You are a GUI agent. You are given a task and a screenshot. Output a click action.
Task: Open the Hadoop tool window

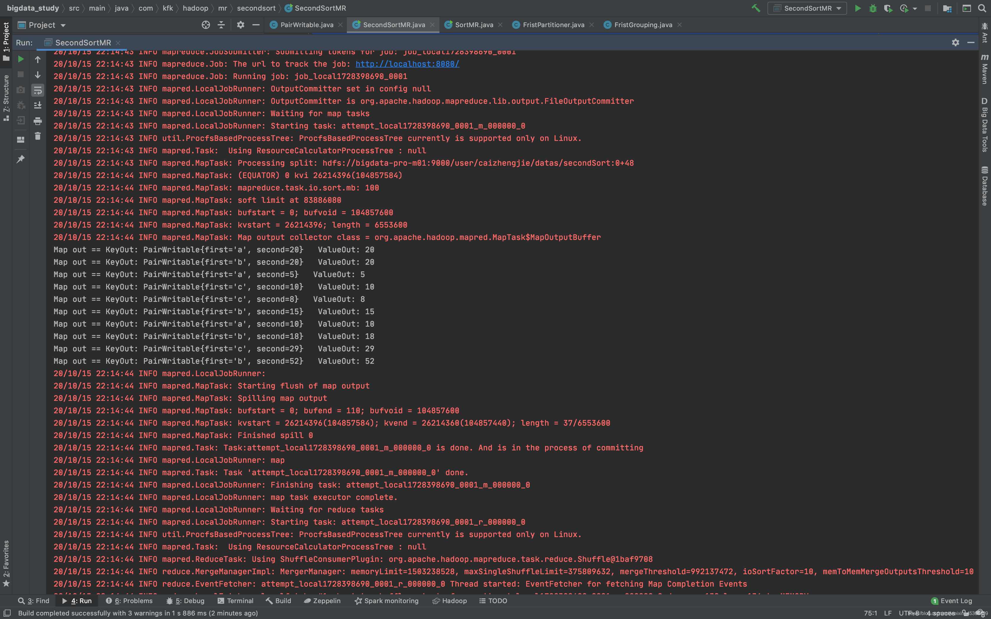(449, 601)
